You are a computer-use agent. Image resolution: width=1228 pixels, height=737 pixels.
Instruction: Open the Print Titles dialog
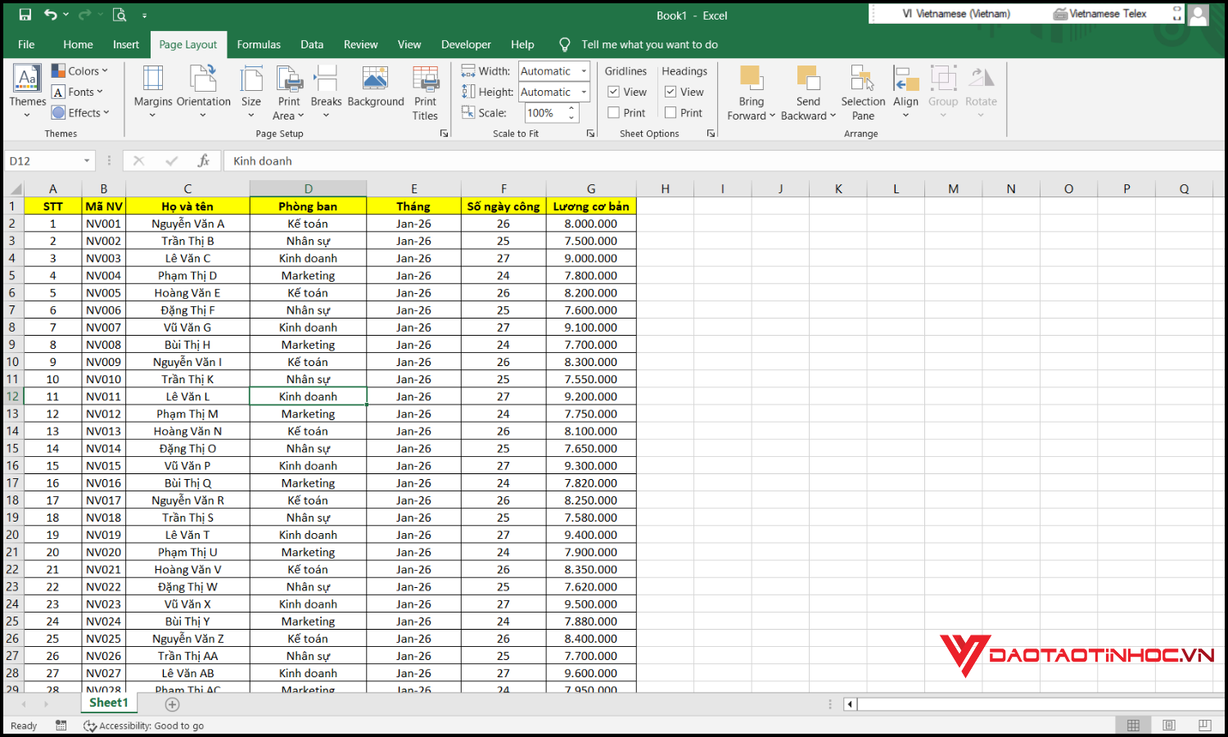coord(425,92)
